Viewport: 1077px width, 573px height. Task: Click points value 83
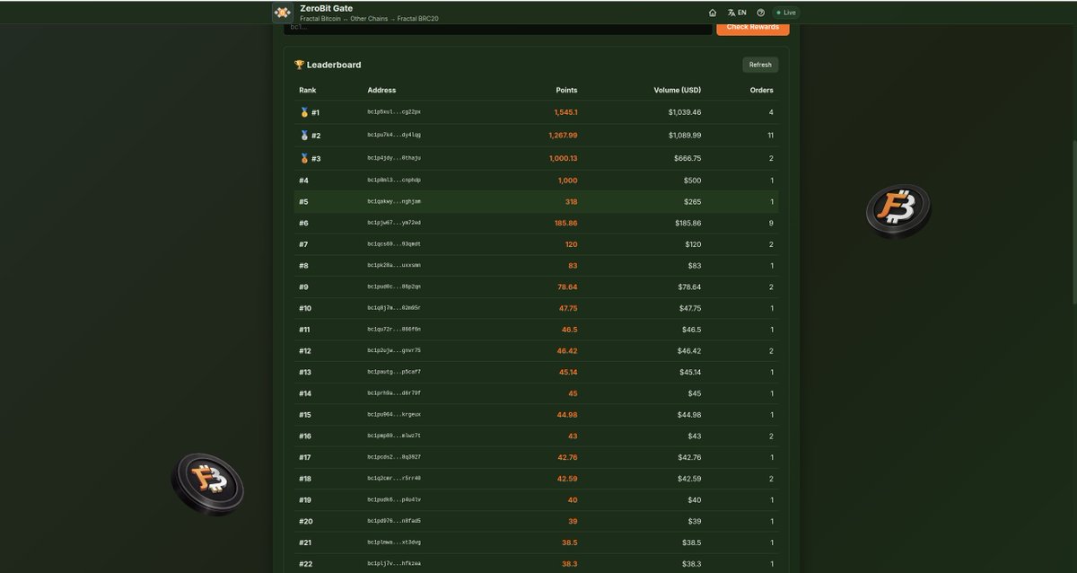[x=573, y=266]
